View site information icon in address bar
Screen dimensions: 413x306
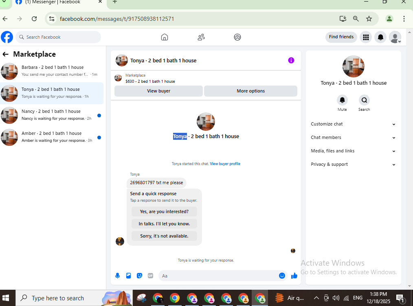[x=52, y=19]
